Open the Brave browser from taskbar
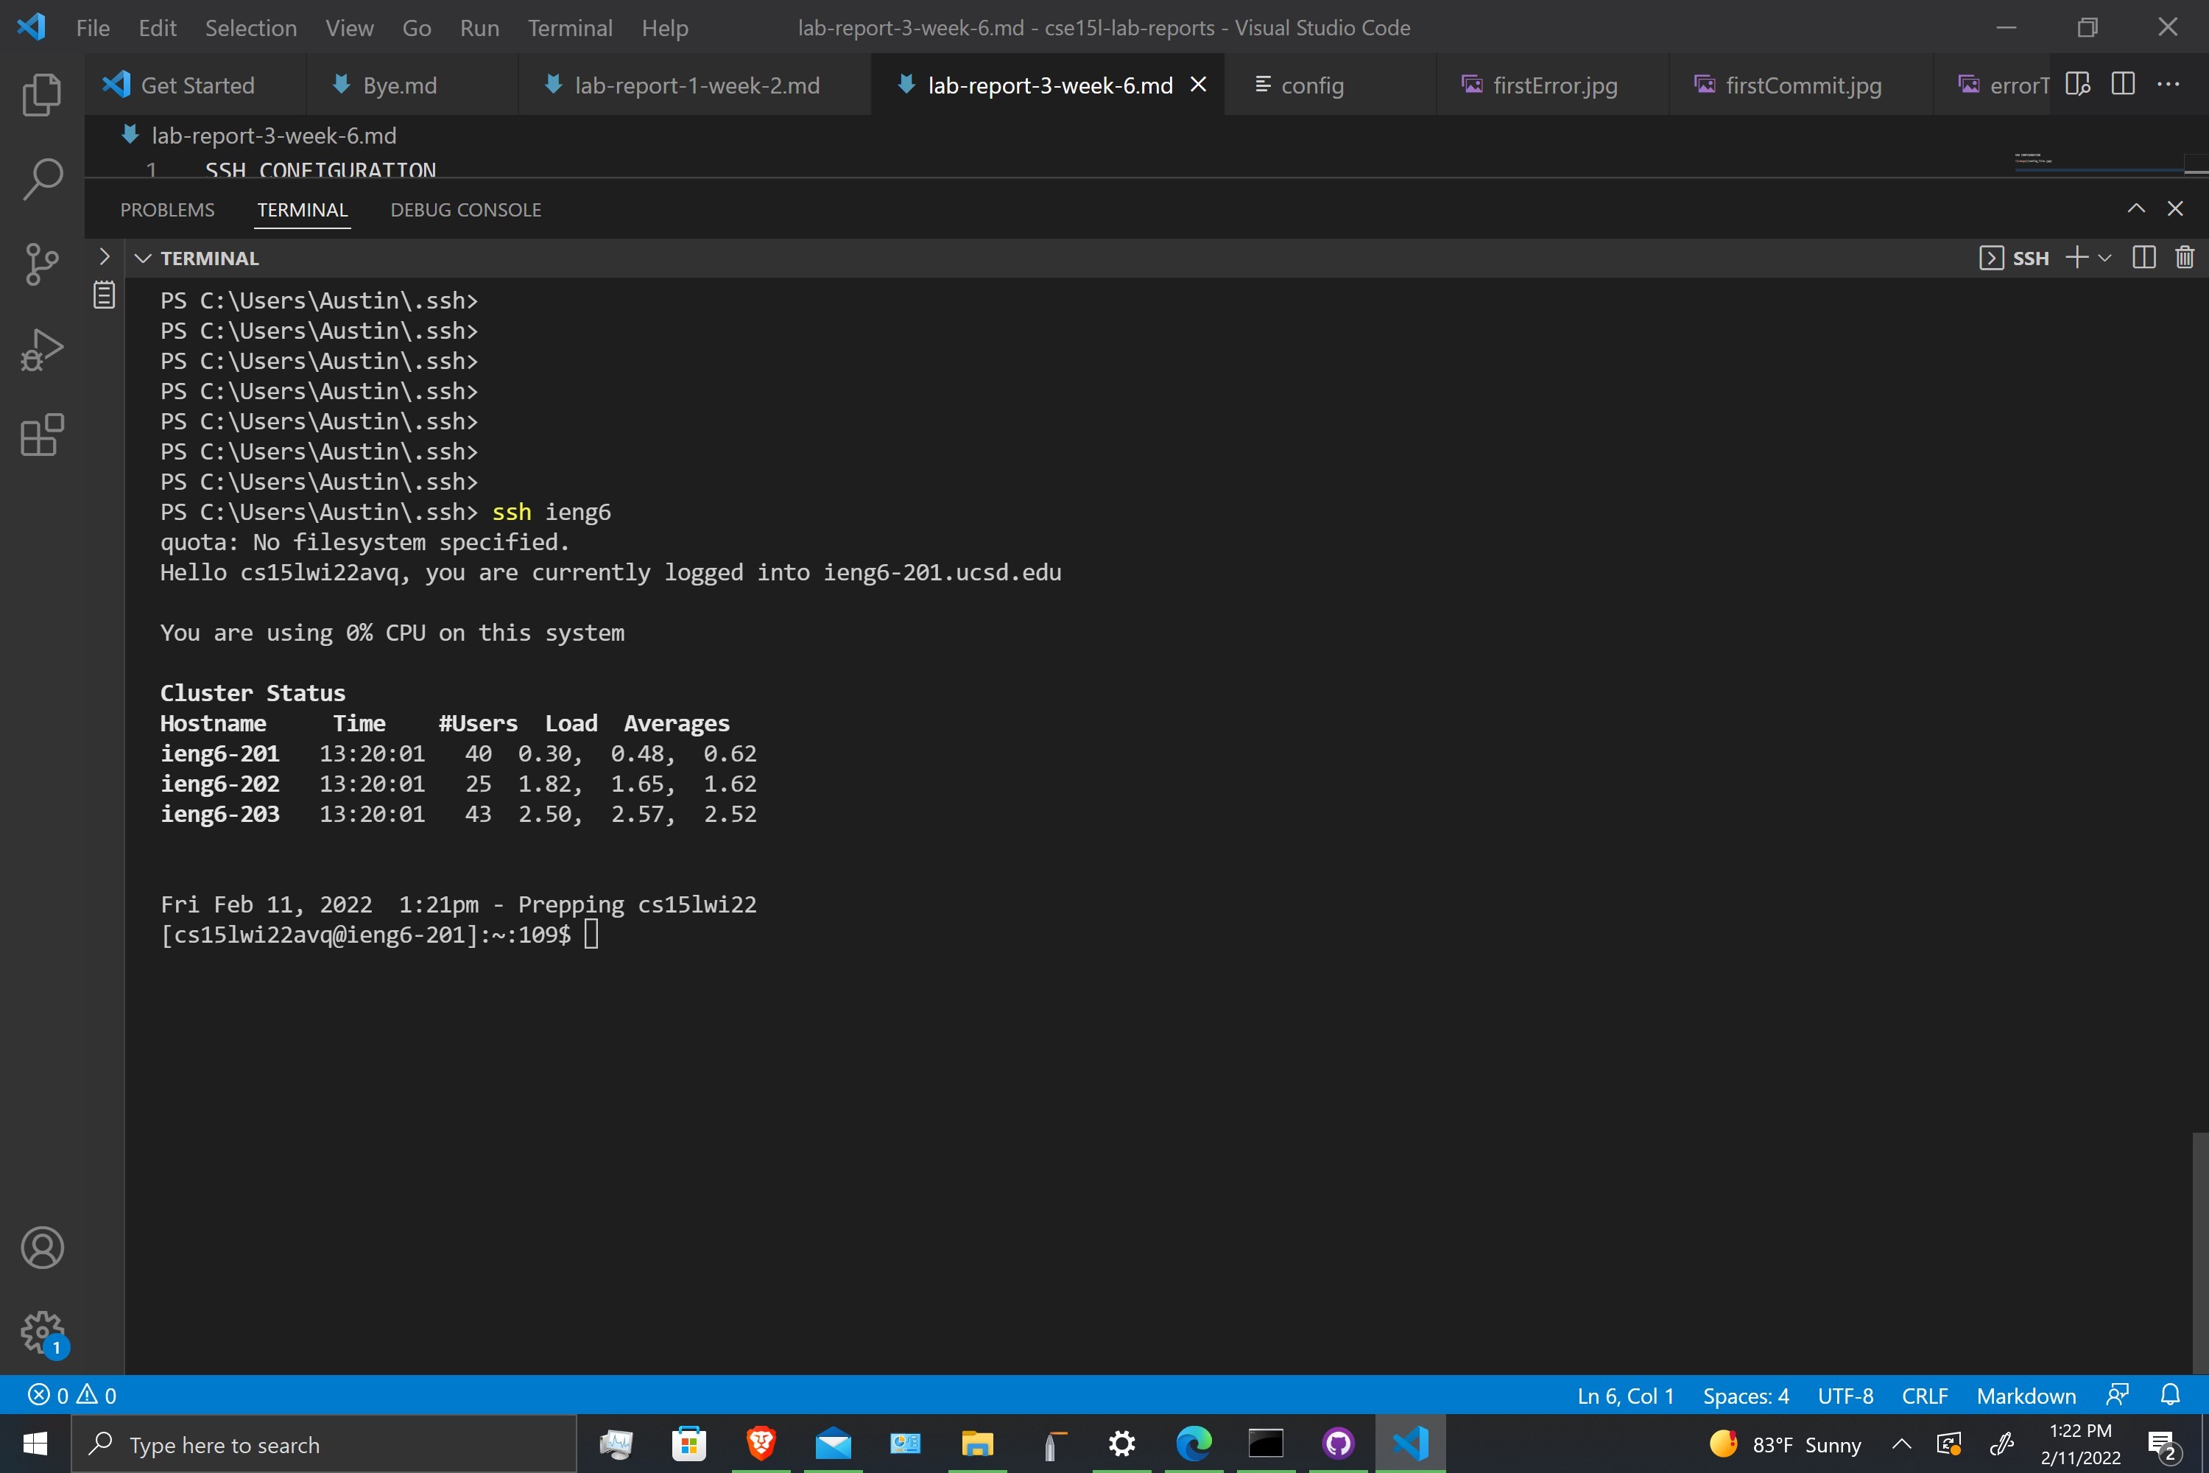Screen dimensions: 2209x1473 [x=761, y=1444]
